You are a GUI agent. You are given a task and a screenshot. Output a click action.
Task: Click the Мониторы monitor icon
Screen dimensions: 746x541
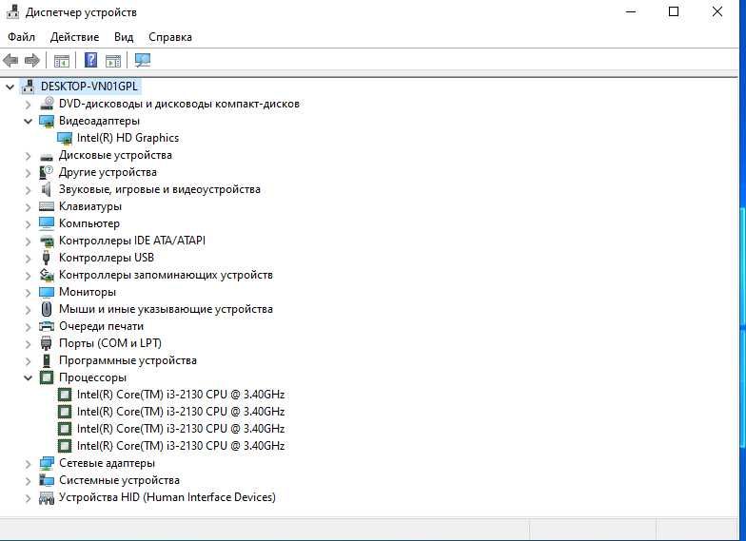click(x=47, y=292)
